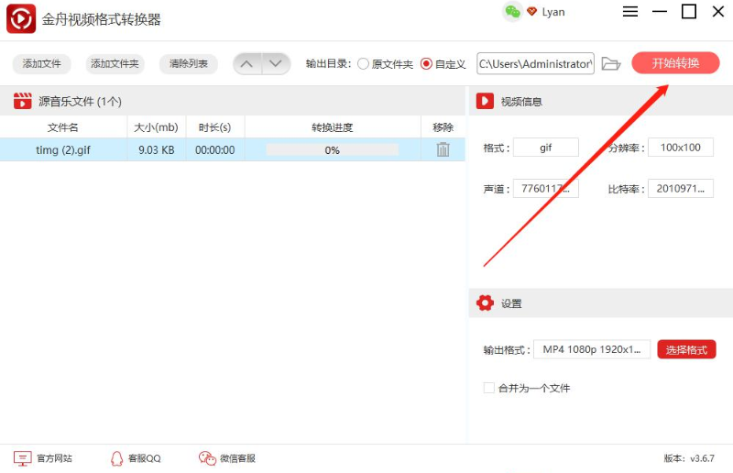Expand the 输出格式 MP4 1080p format box
The image size is (733, 473).
tap(592, 349)
